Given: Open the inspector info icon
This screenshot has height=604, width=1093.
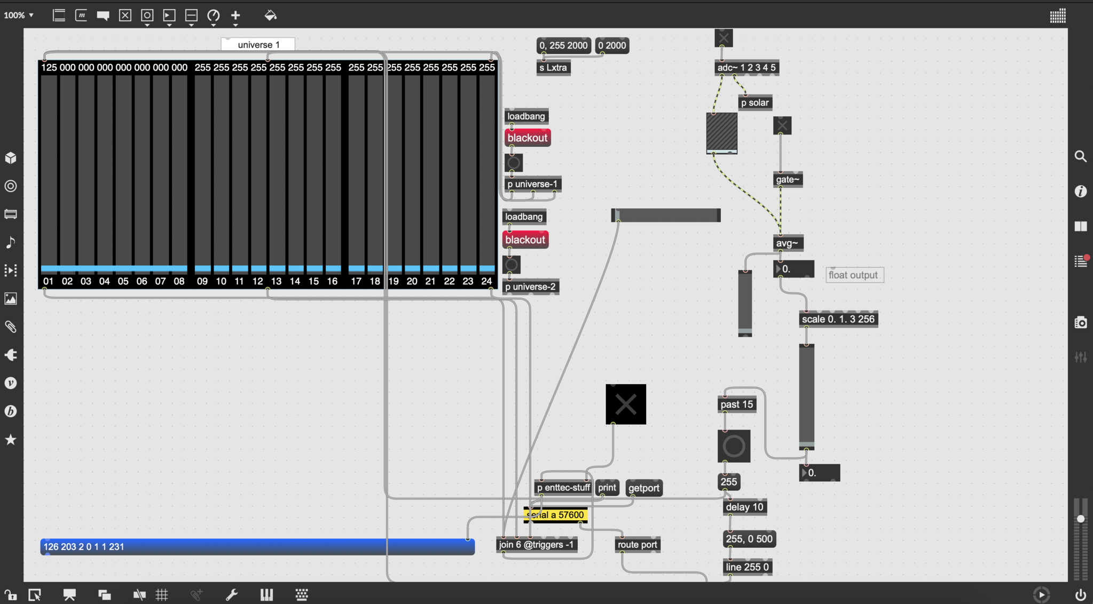Looking at the screenshot, I should click(x=1080, y=191).
